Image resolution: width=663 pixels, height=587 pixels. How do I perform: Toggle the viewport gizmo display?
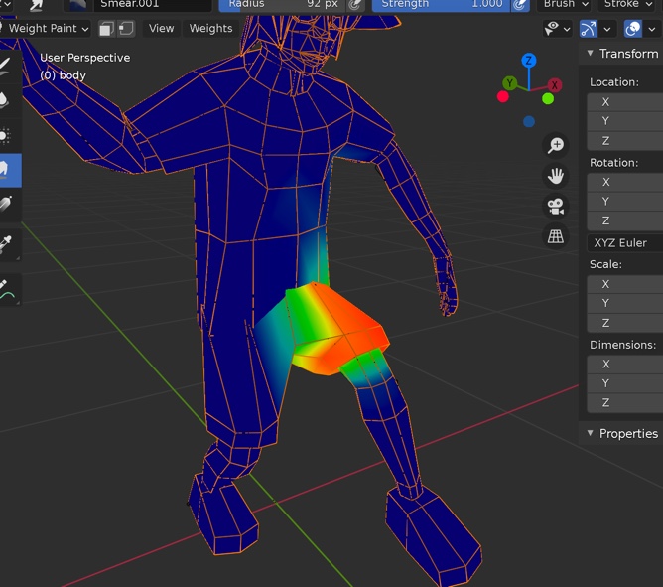coord(588,29)
